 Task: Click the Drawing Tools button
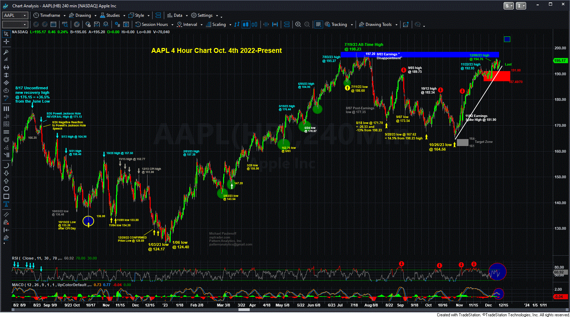(x=375, y=25)
